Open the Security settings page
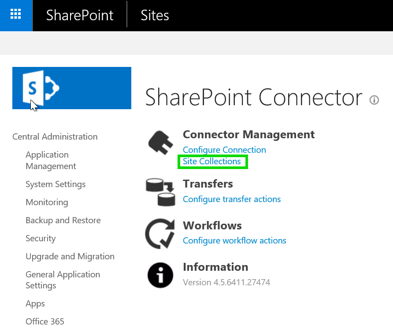Image resolution: width=393 pixels, height=328 pixels. click(41, 238)
